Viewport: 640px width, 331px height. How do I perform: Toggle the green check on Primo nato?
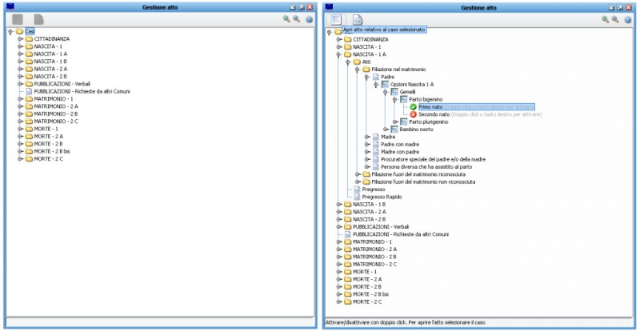point(413,106)
